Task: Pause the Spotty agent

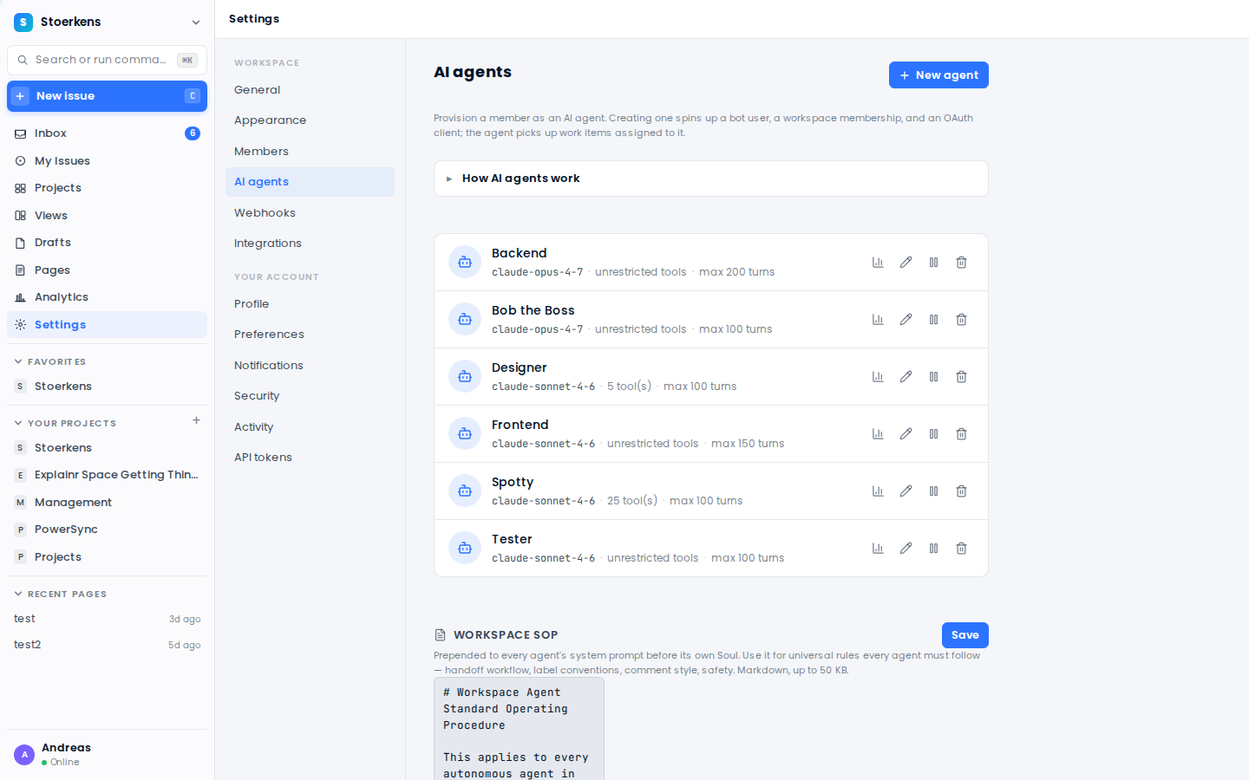Action: (x=933, y=491)
